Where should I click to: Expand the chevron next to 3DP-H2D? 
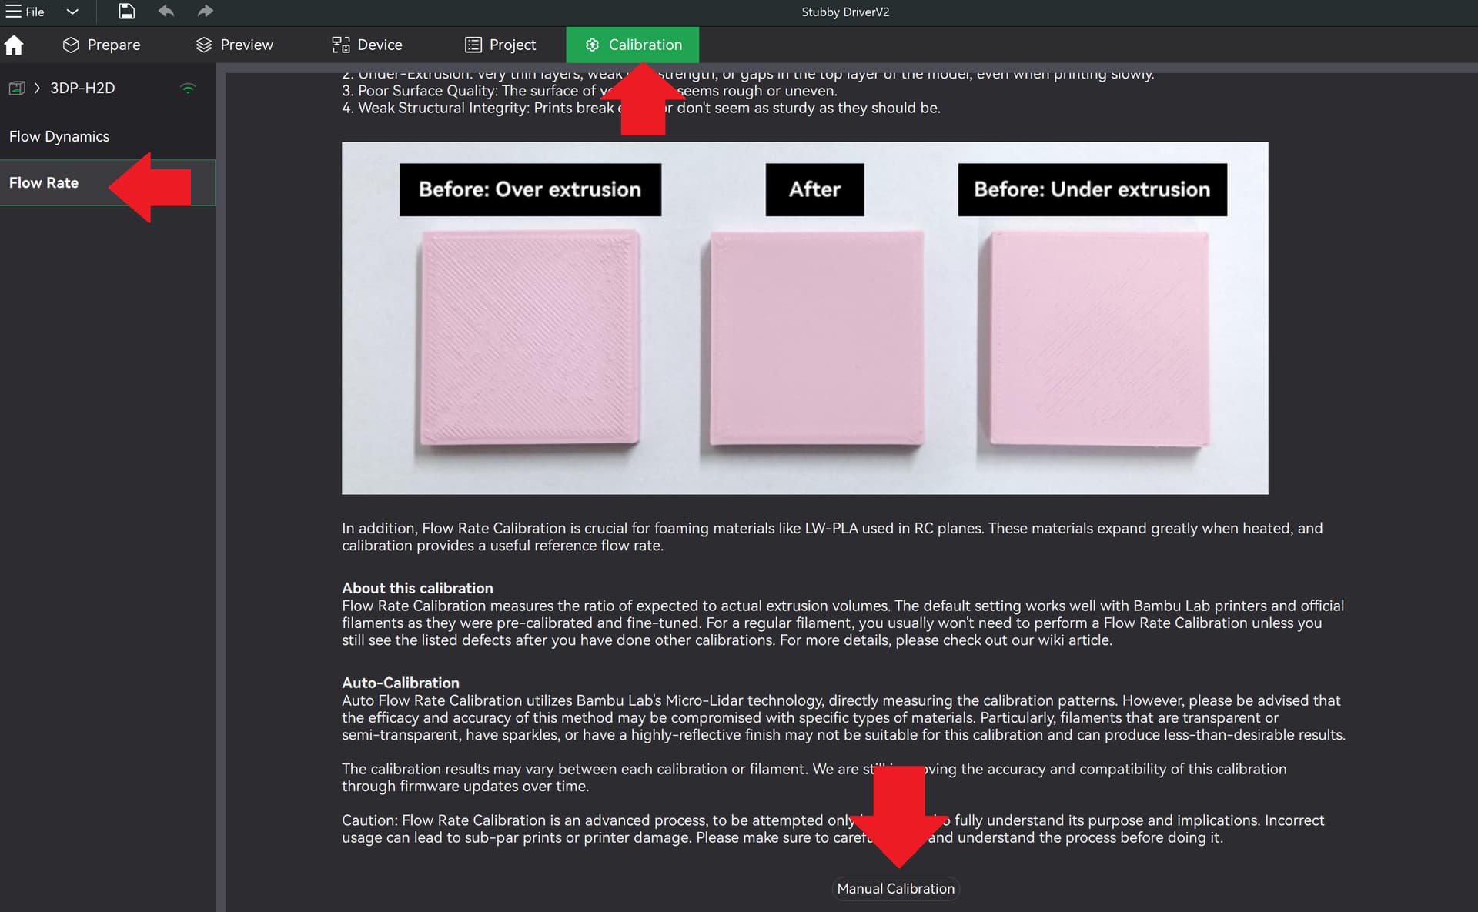pyautogui.click(x=37, y=88)
